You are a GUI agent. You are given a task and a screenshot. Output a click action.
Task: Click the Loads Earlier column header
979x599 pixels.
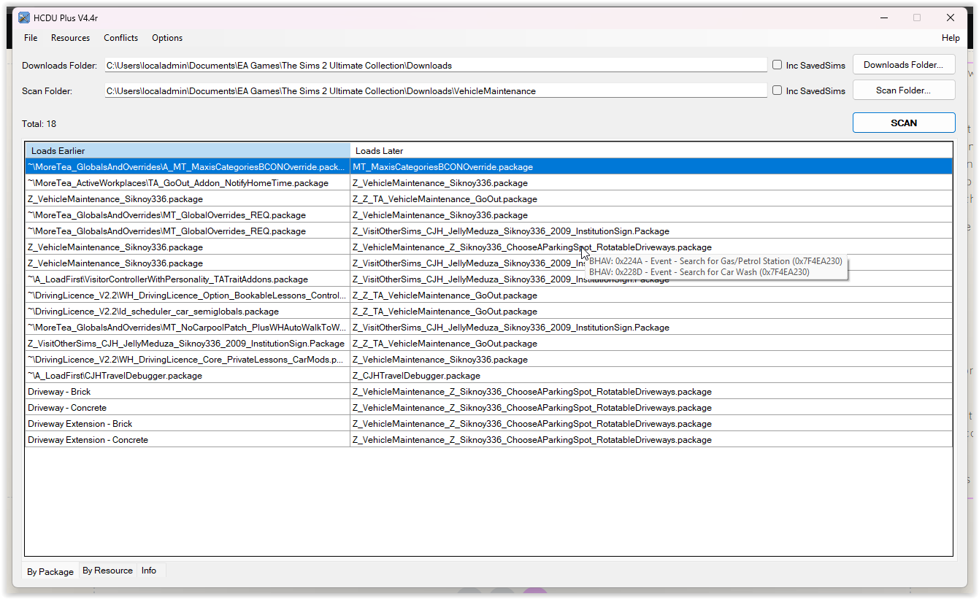click(x=186, y=150)
